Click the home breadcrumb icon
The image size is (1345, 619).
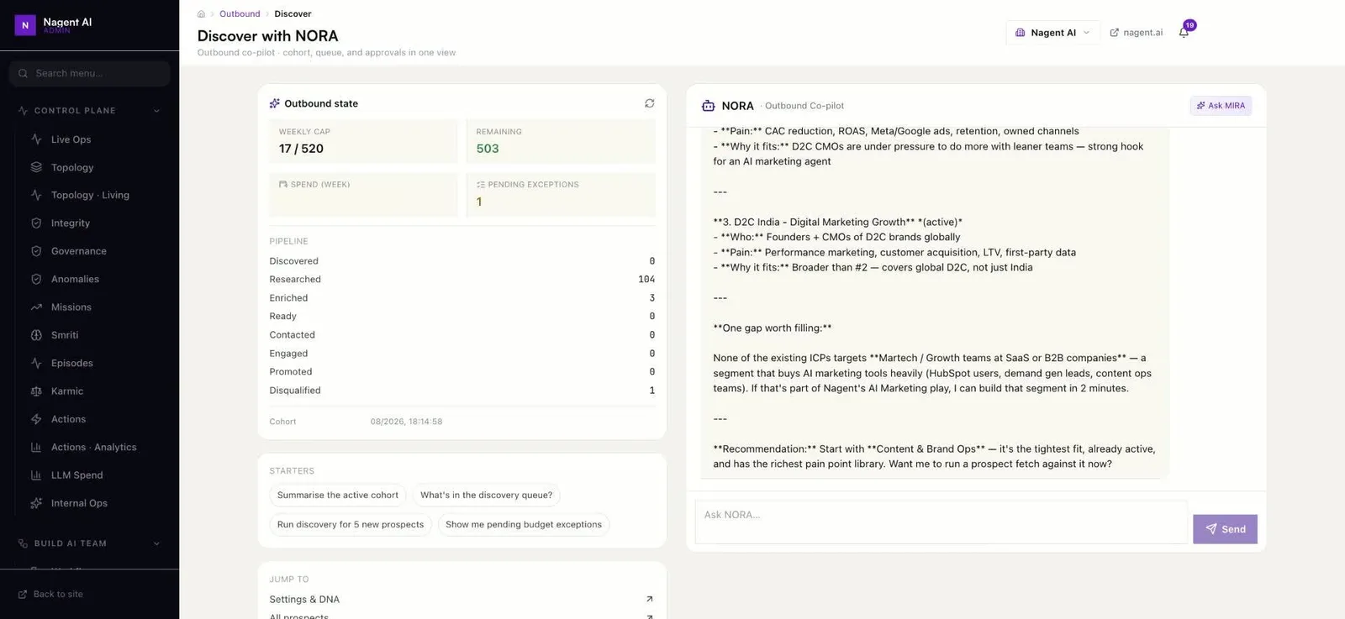click(x=201, y=14)
